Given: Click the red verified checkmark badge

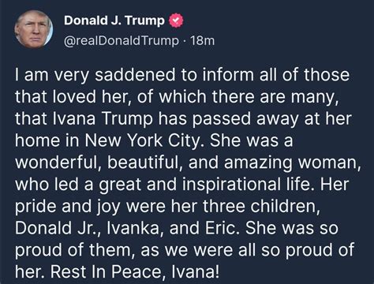Looking at the screenshot, I should point(176,21).
